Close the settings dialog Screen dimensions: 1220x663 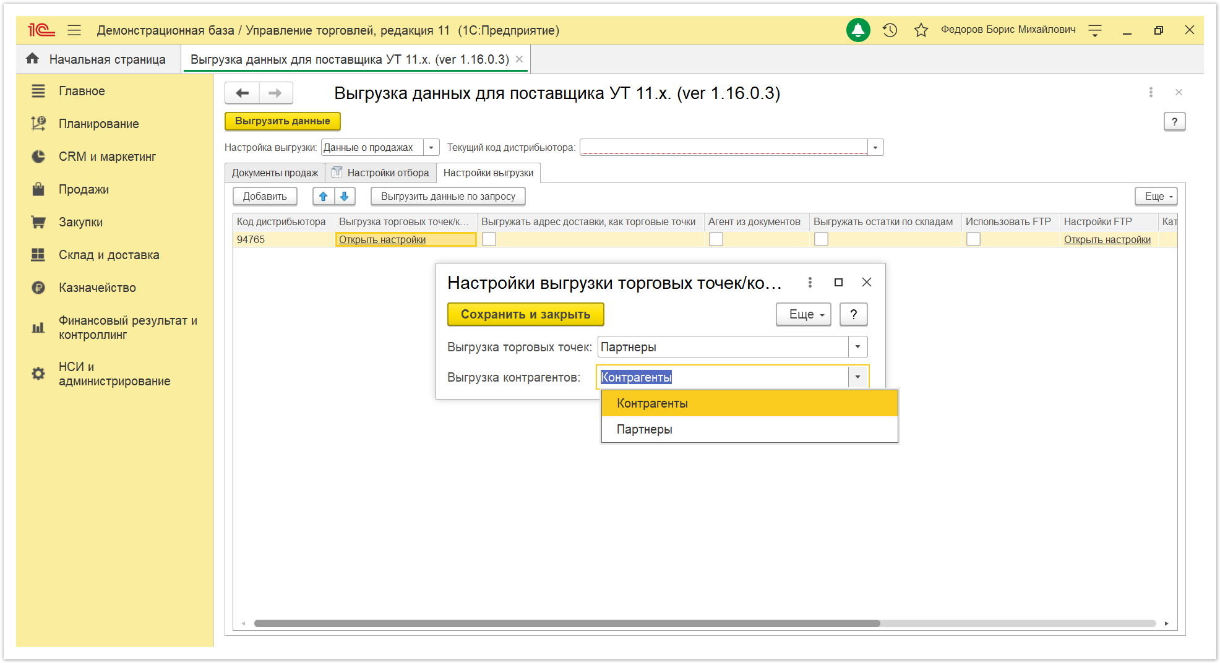point(867,282)
